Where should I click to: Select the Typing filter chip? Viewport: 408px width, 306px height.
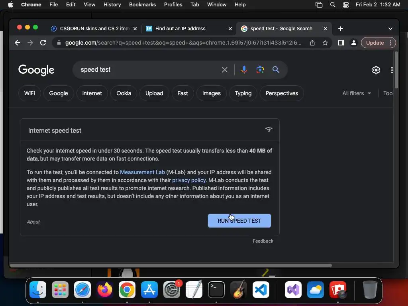pos(243,93)
